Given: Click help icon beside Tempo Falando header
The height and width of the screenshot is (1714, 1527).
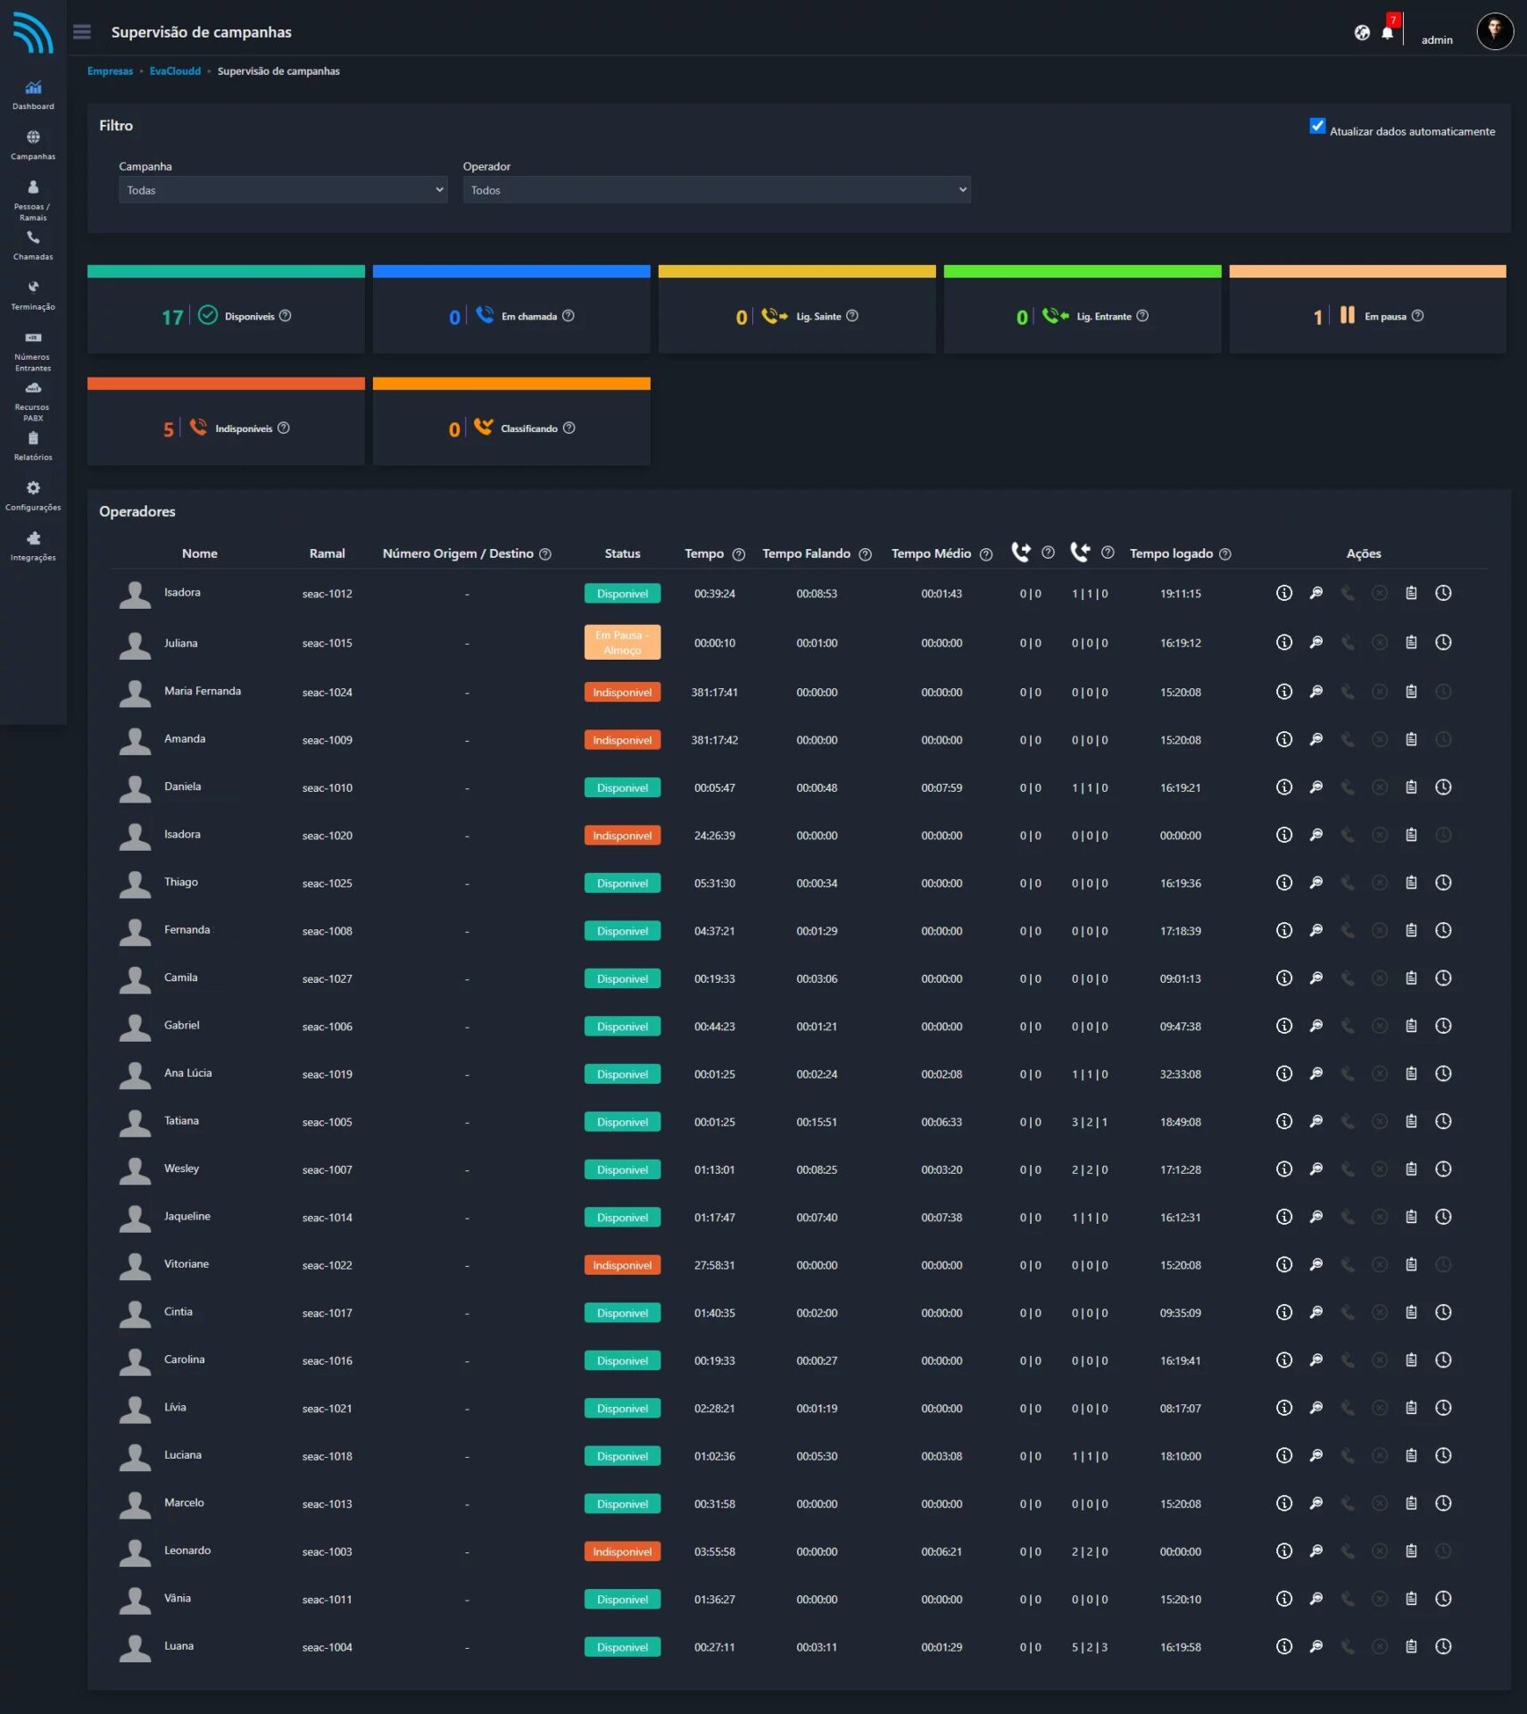Looking at the screenshot, I should click(865, 554).
